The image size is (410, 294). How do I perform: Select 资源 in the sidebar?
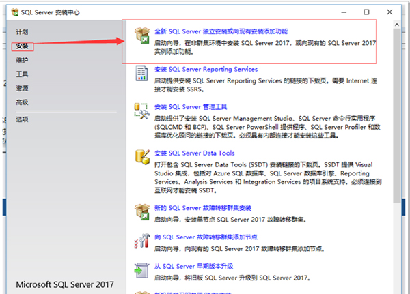pos(22,88)
